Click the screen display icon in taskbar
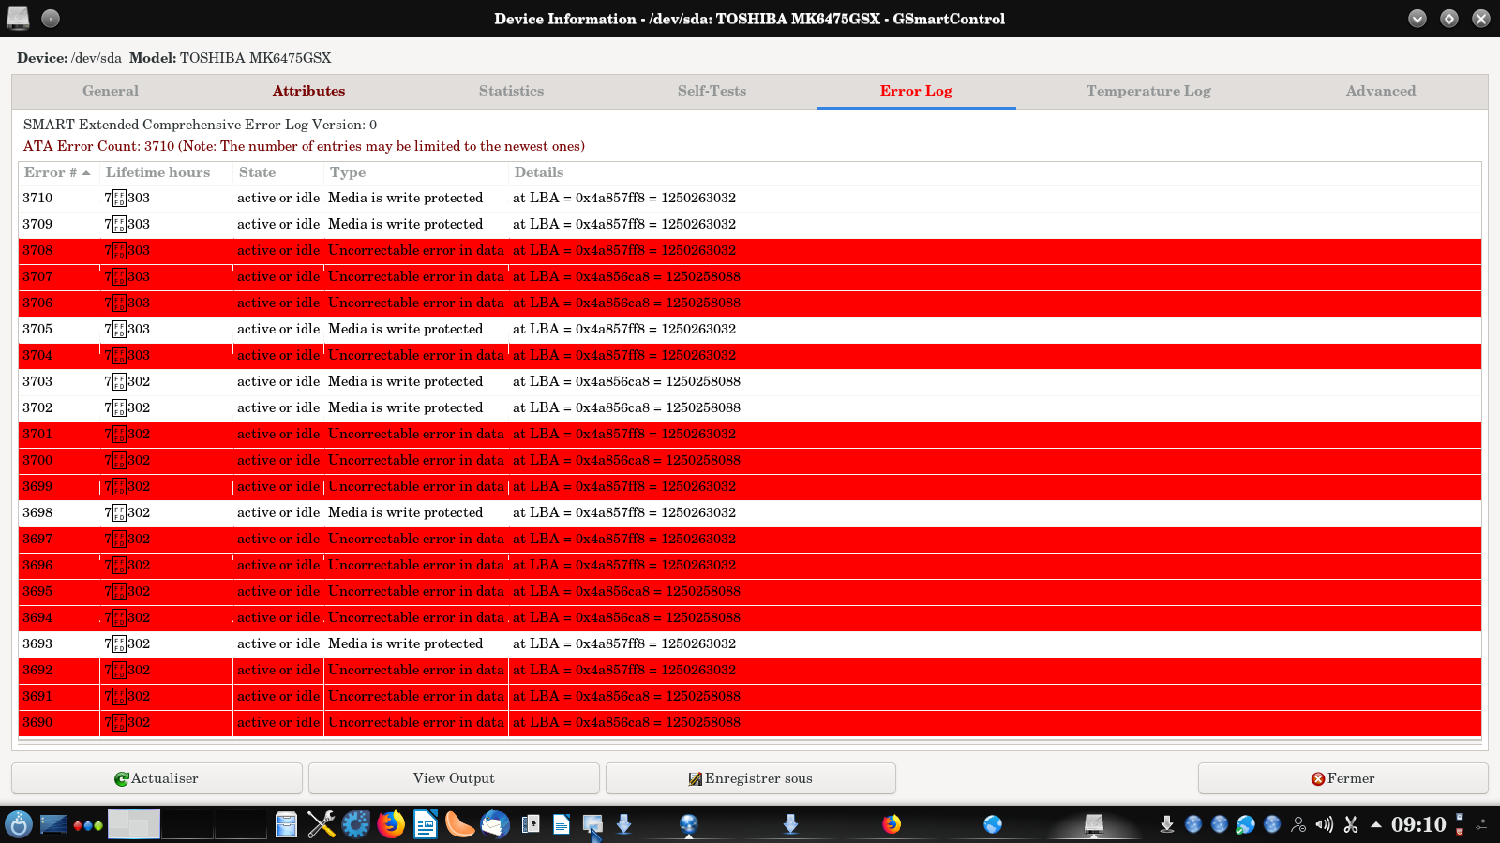Image resolution: width=1500 pixels, height=843 pixels. 592,824
